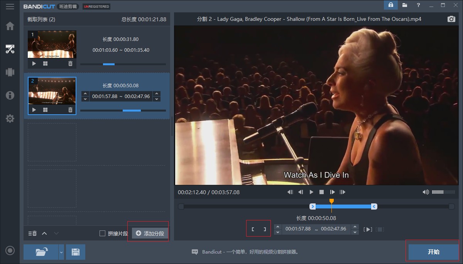The width and height of the screenshot is (463, 264).
Task: Move segment up with the chevron arrow
Action: tap(44, 233)
